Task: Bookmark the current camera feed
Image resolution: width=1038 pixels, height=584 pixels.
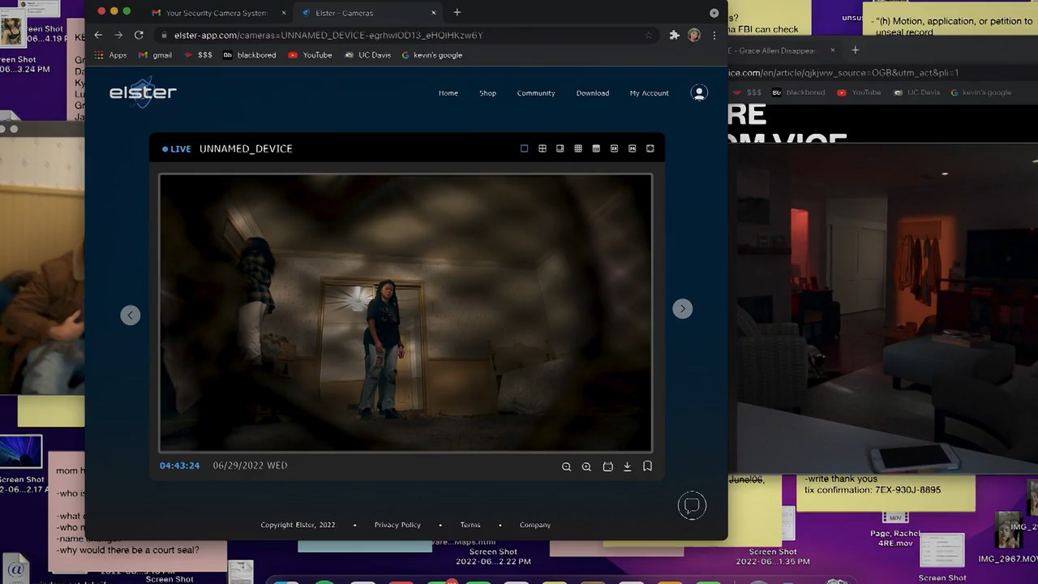Action: point(647,466)
